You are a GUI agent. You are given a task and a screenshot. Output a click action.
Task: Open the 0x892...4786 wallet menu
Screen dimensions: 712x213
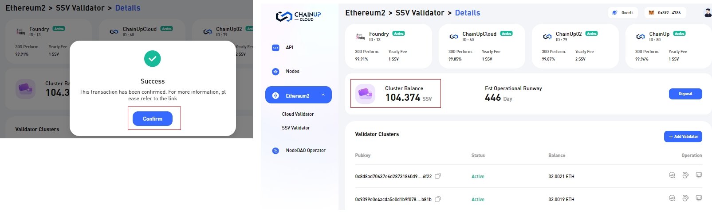coord(665,13)
